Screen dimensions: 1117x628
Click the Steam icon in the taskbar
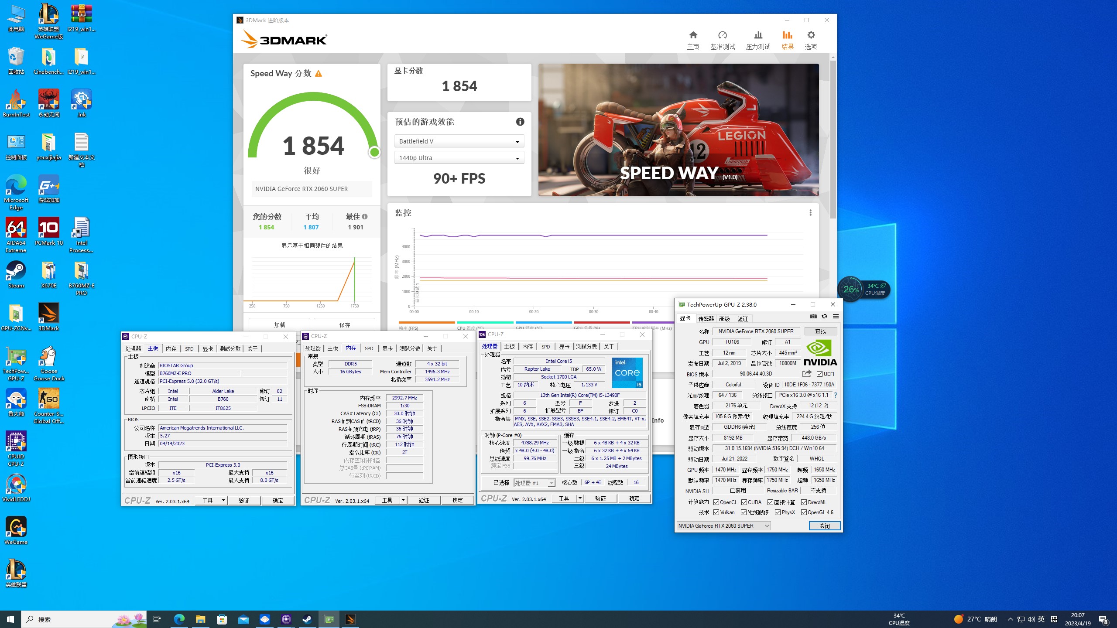(x=308, y=619)
